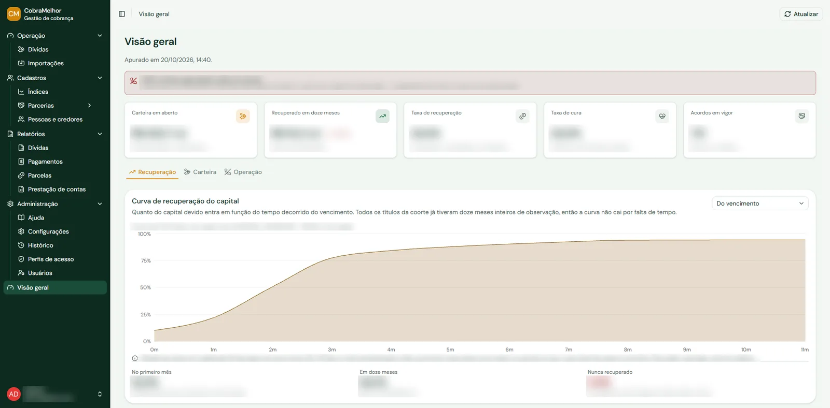The image size is (830, 408).
Task: Click the 'No primeiro mês' label
Action: pos(151,372)
